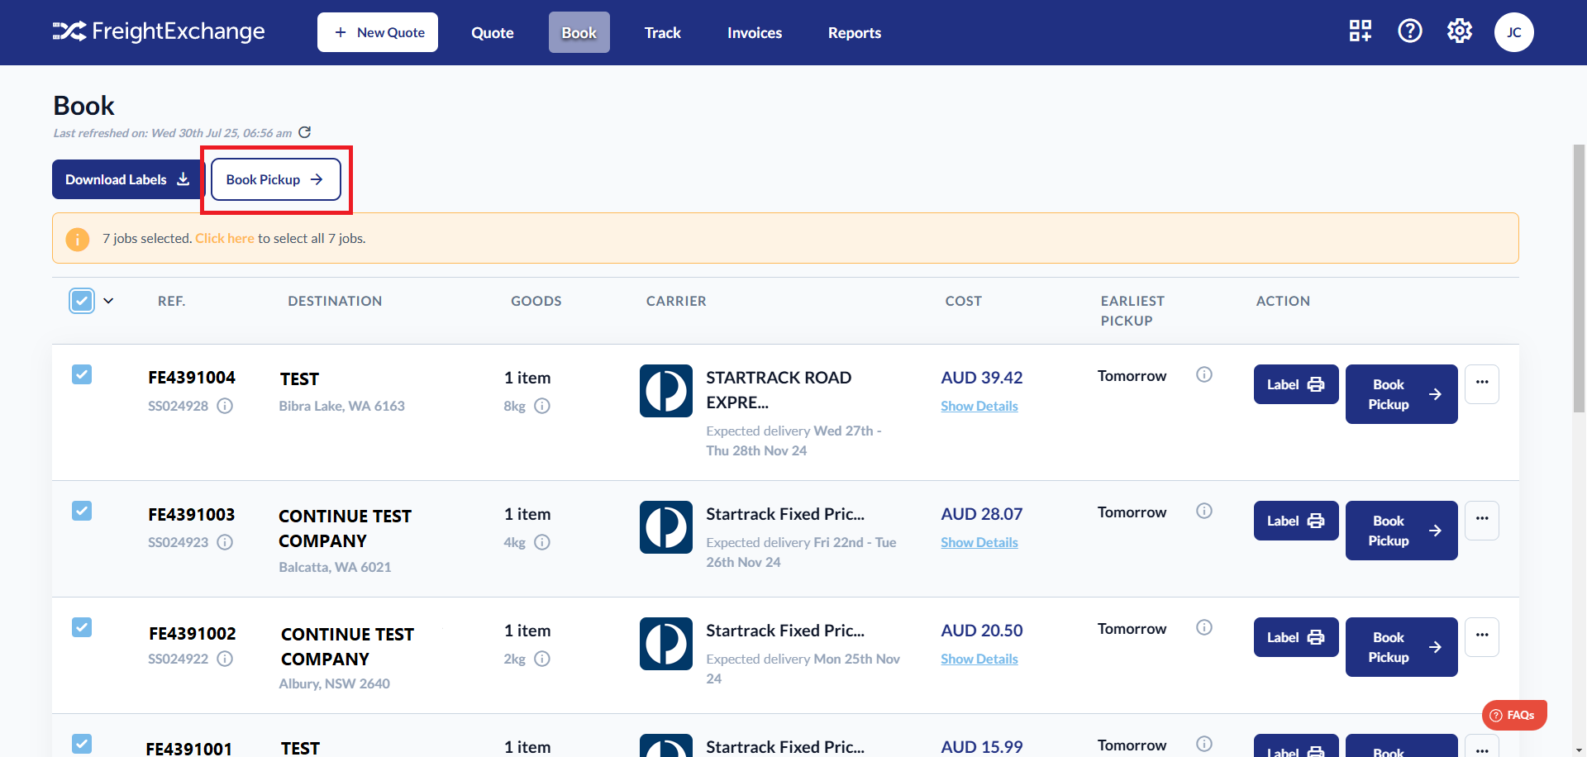Click info icon next to SS024928
This screenshot has width=1587, height=757.
point(225,406)
